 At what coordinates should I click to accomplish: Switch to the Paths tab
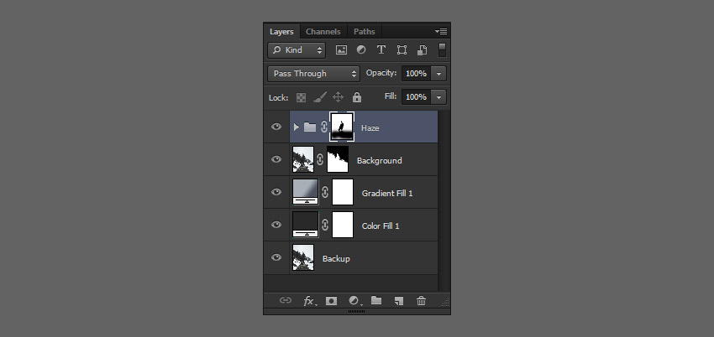click(x=365, y=32)
